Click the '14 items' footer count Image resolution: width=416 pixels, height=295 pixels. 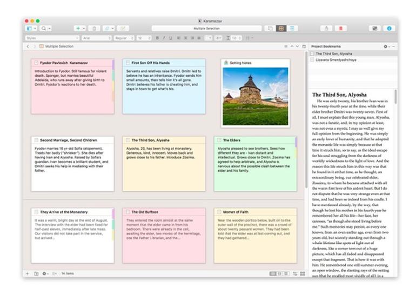(x=68, y=273)
